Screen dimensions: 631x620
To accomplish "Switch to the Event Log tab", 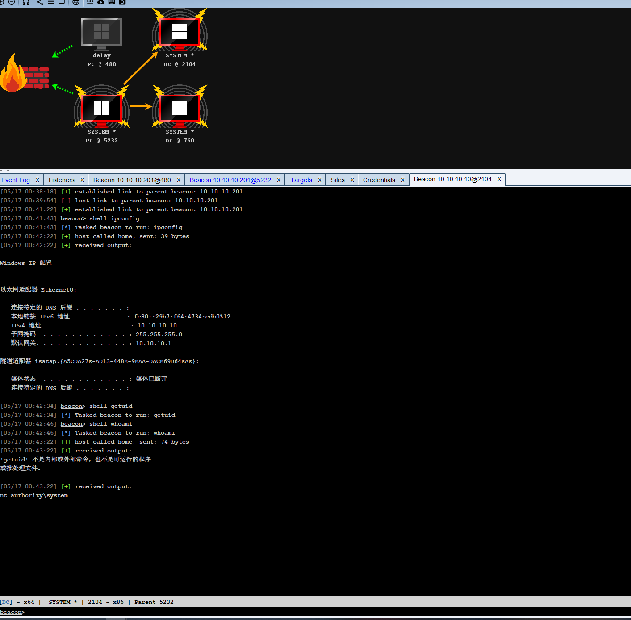I will (16, 180).
